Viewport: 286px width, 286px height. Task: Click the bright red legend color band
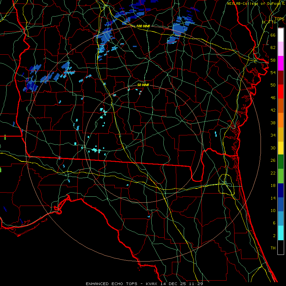pyautogui.click(x=281, y=92)
